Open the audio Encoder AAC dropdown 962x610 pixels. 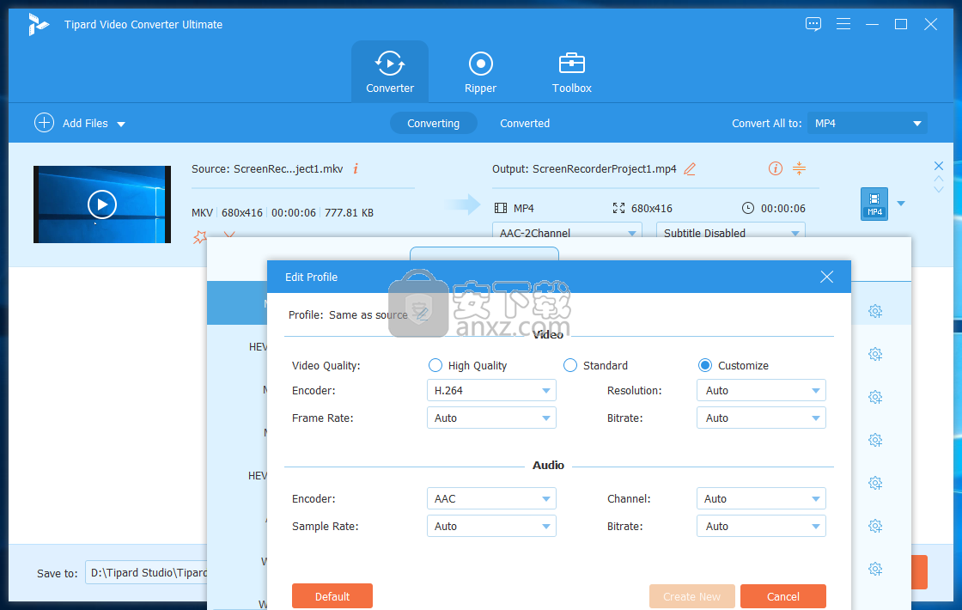[491, 498]
